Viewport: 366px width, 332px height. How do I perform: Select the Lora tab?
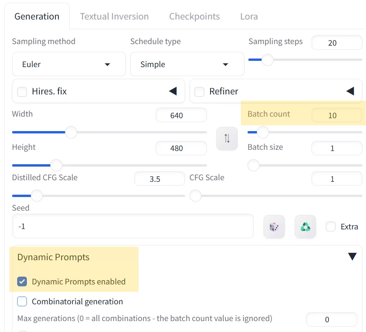click(249, 16)
